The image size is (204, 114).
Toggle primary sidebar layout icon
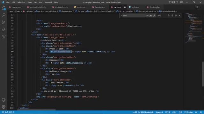point(170,2)
